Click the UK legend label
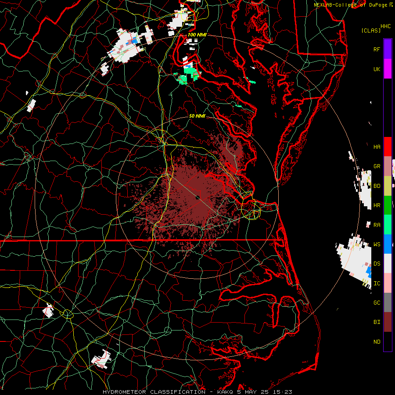Viewport: 395px width, 395px height. pyautogui.click(x=377, y=69)
